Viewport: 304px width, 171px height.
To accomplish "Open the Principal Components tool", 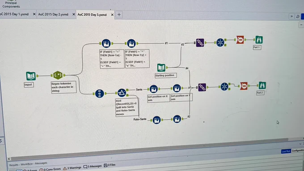I will (11, 4).
